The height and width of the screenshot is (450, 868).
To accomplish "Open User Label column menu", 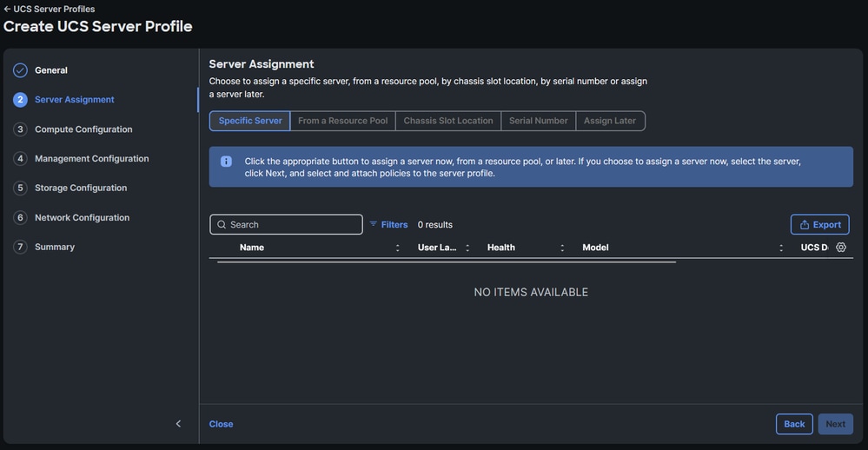I will [467, 248].
